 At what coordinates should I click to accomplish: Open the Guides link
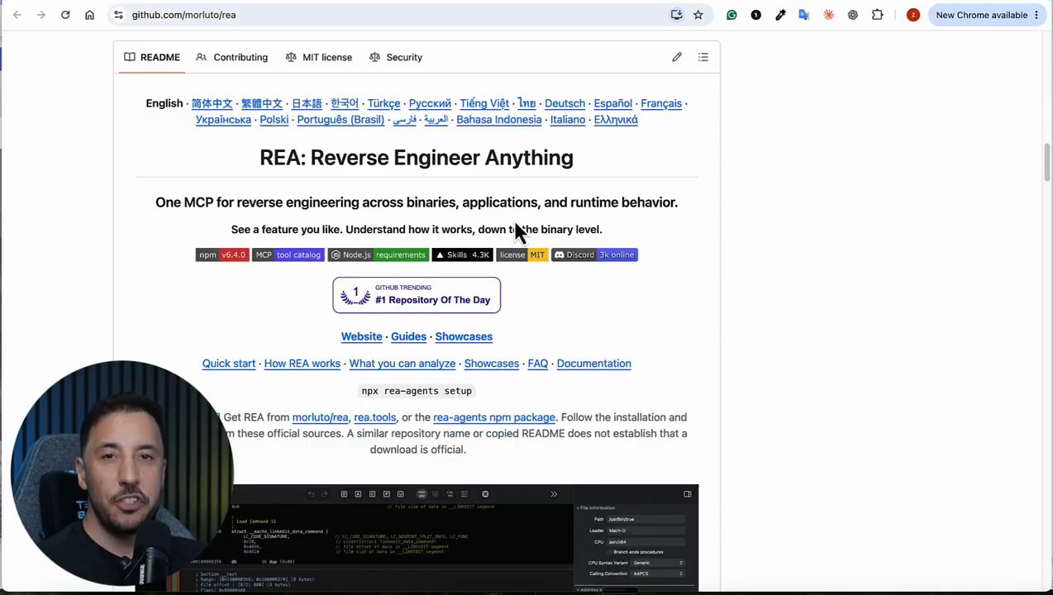point(408,336)
